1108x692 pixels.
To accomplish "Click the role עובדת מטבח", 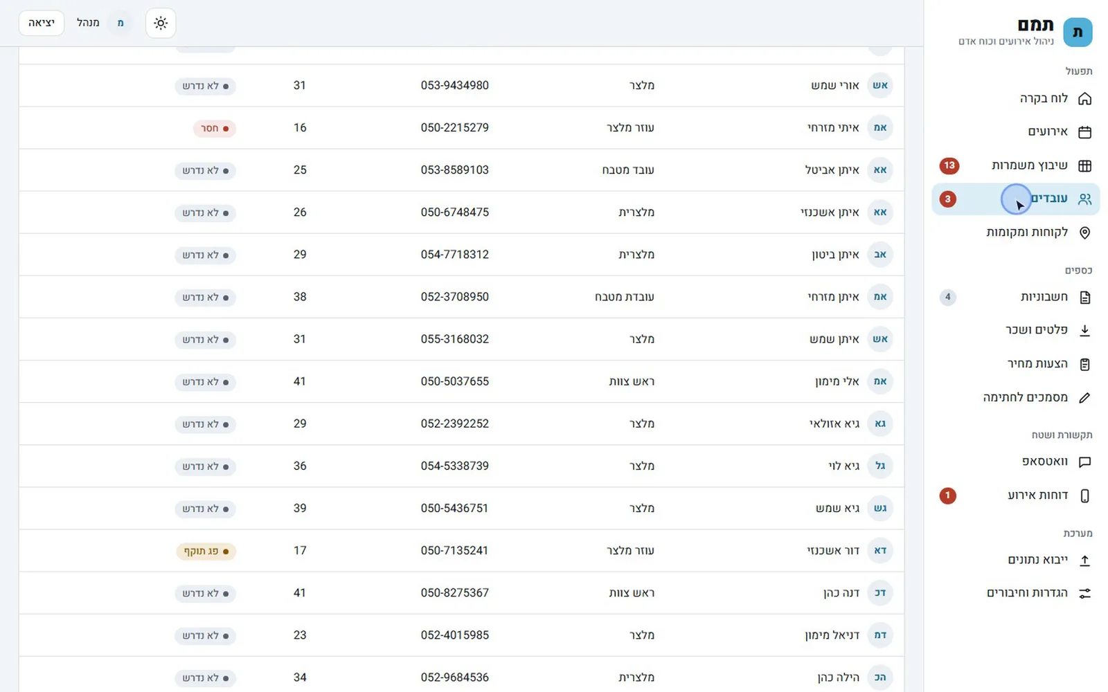I will point(625,297).
